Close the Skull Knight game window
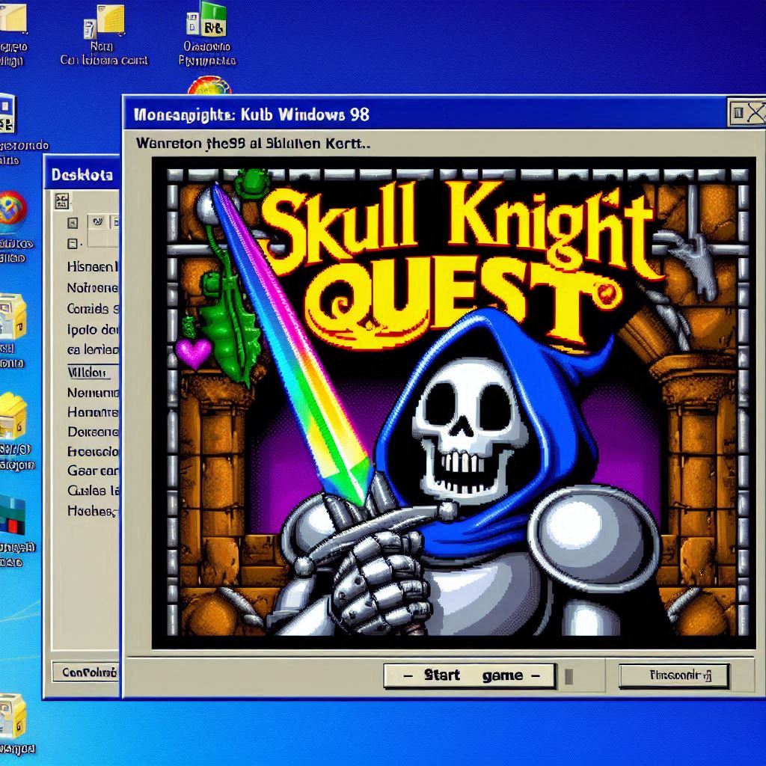The image size is (766, 766). pyautogui.click(x=756, y=114)
